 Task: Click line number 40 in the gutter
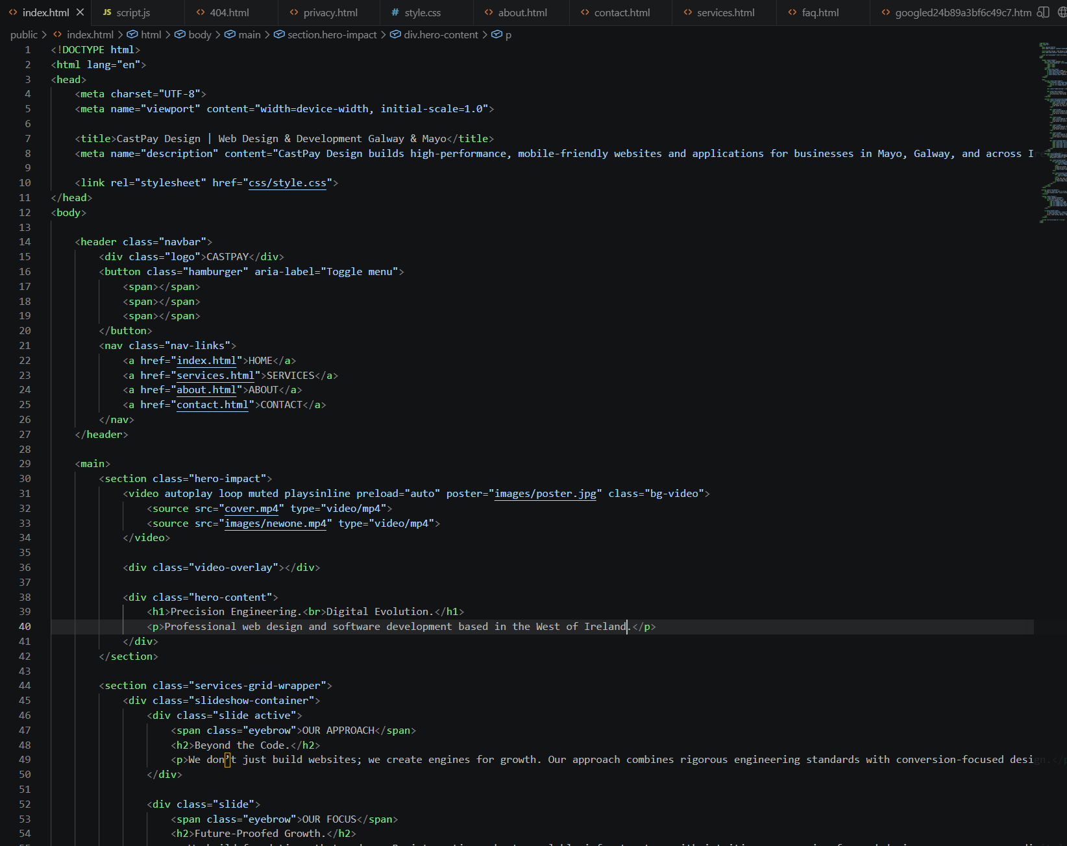tap(25, 627)
